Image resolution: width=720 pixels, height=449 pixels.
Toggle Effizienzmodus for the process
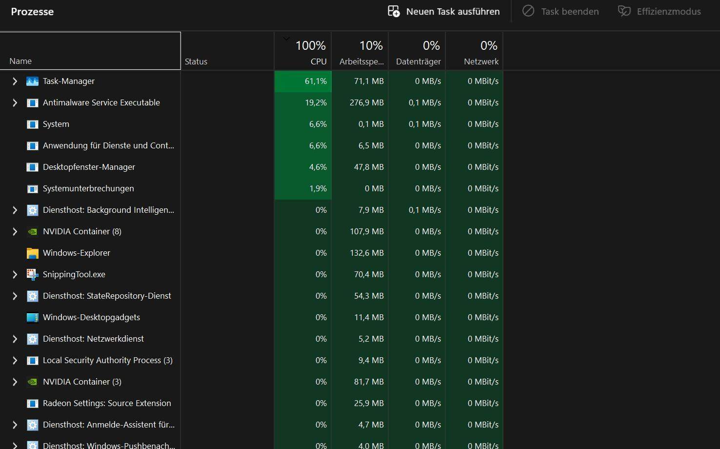pyautogui.click(x=659, y=11)
